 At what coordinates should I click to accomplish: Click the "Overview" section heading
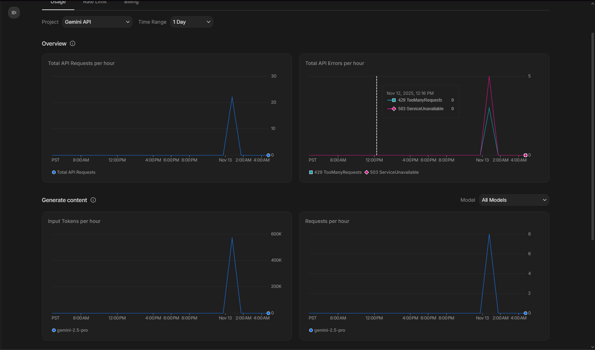pyautogui.click(x=54, y=43)
